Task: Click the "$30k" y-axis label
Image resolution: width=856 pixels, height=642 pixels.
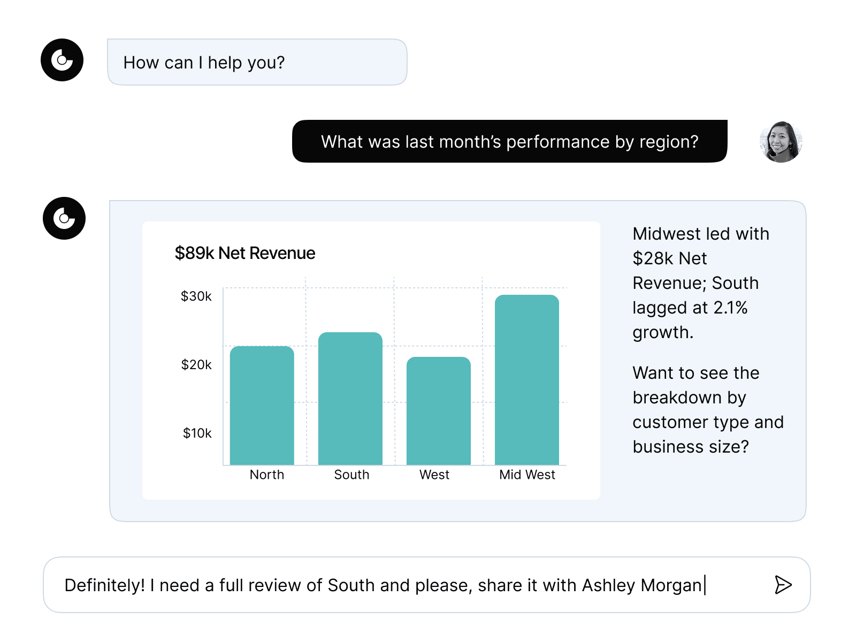Action: click(x=196, y=296)
